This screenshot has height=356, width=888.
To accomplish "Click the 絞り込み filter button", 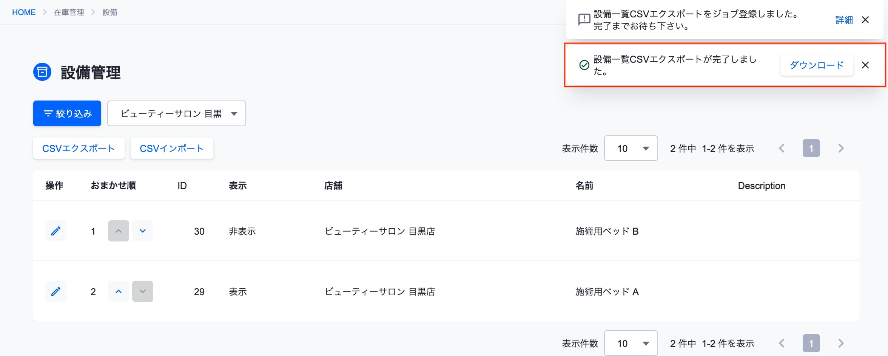I will [x=67, y=113].
